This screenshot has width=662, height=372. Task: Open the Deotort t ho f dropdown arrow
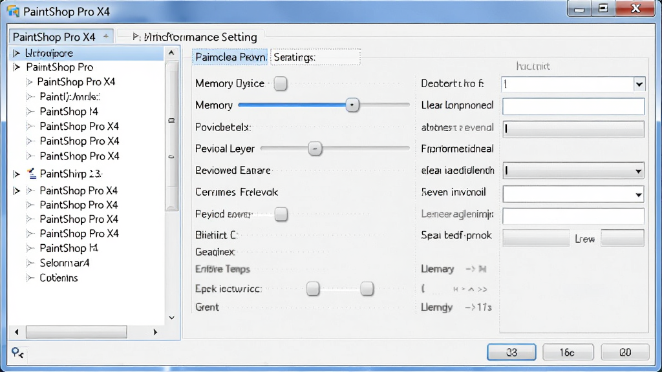coord(639,85)
